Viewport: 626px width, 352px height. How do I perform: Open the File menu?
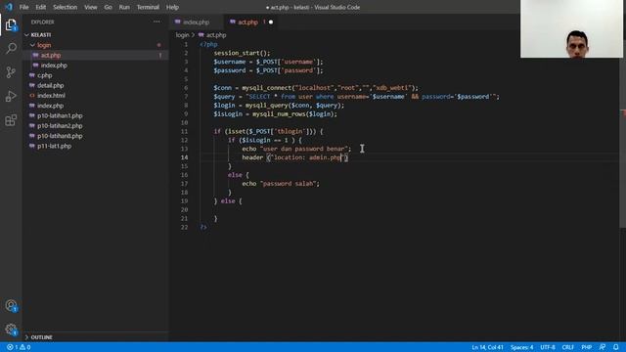point(23,7)
